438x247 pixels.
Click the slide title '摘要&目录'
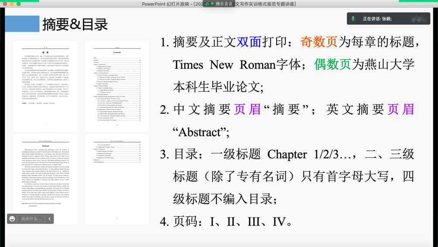coord(75,24)
